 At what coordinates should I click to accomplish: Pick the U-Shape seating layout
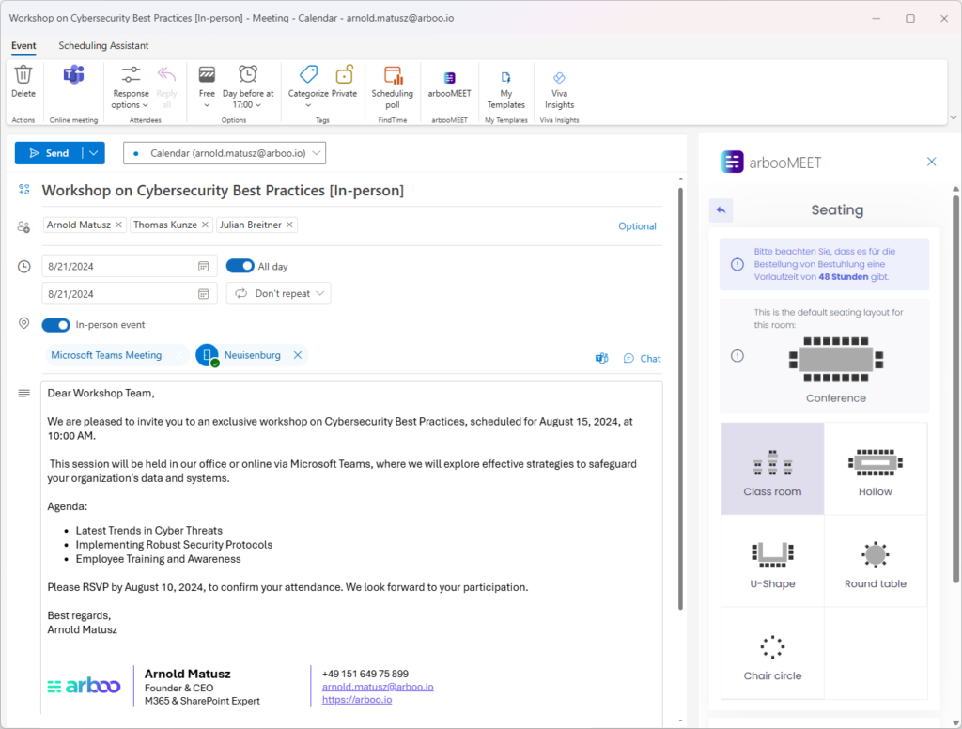772,561
